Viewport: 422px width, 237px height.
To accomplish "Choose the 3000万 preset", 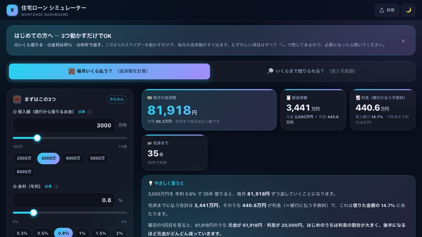I will [x=48, y=158].
